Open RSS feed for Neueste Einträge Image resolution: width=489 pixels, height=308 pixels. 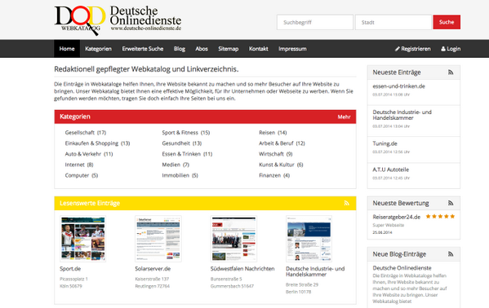(451, 73)
